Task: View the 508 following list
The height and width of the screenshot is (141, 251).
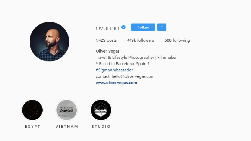Action: (177, 40)
